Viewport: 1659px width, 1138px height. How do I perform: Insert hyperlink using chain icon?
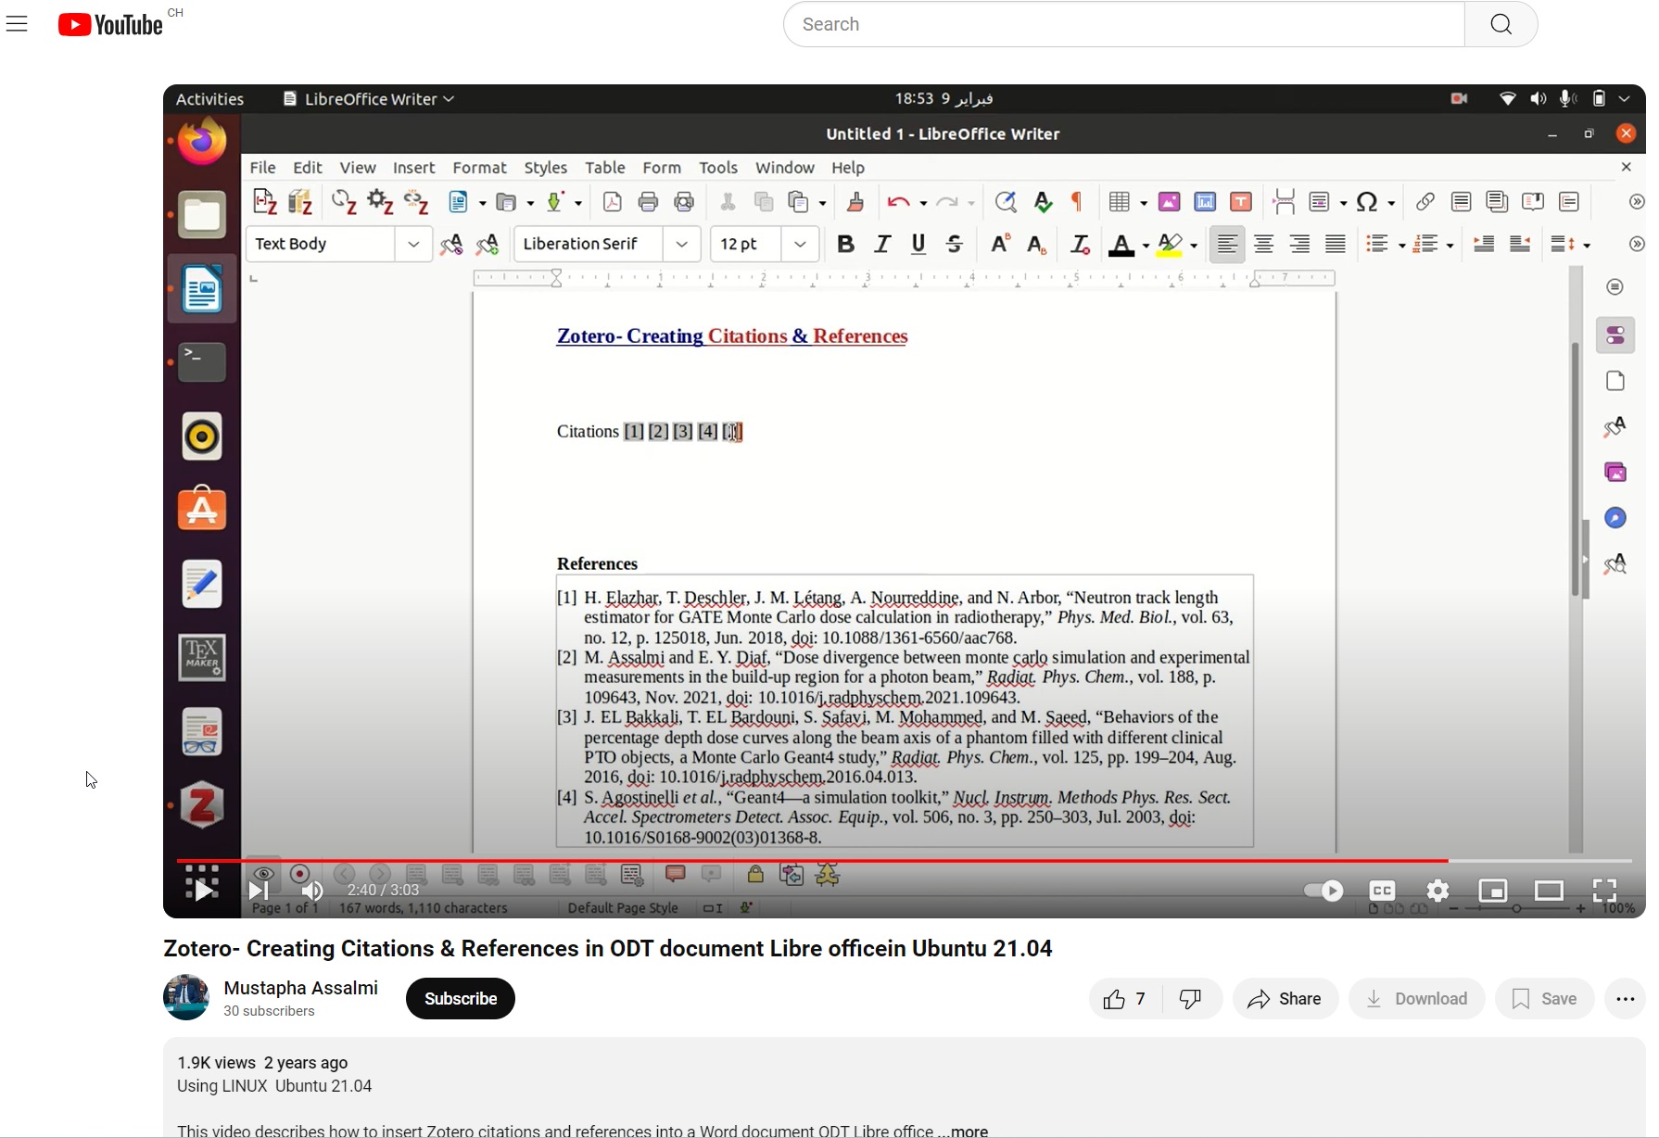tap(1425, 202)
